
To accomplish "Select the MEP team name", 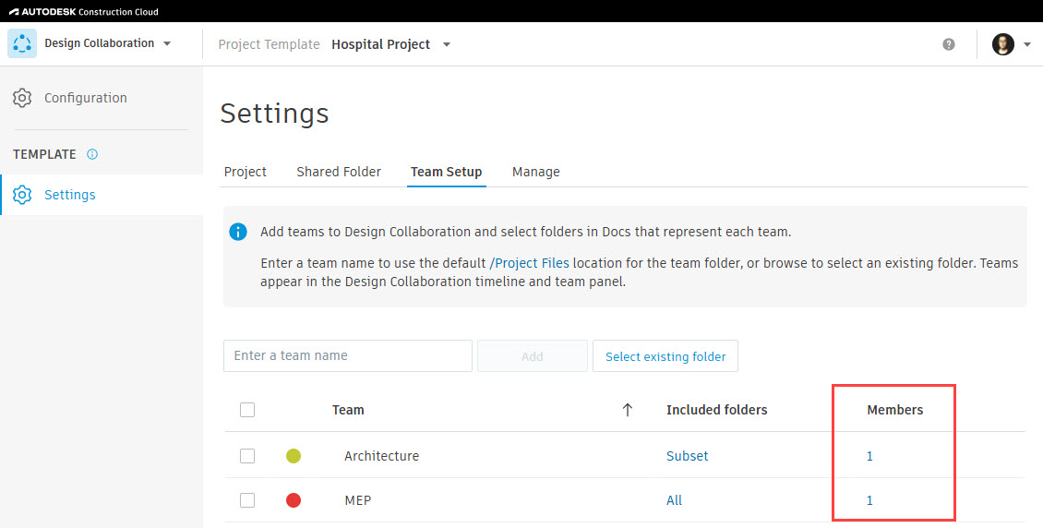I will tap(358, 500).
